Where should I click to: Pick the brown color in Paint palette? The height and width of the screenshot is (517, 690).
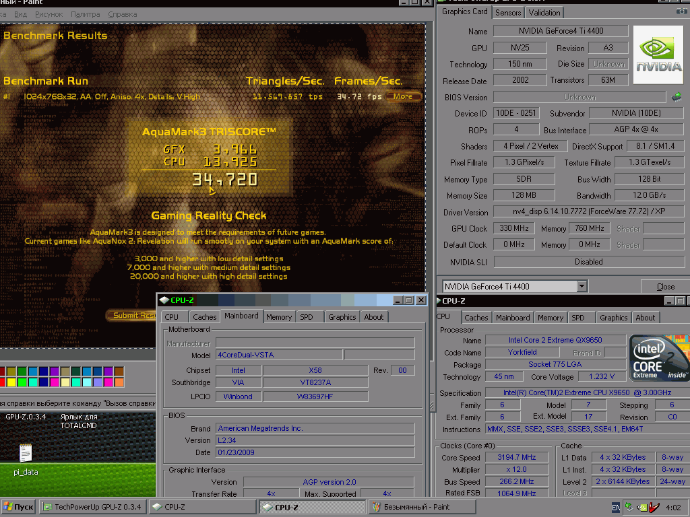[119, 372]
